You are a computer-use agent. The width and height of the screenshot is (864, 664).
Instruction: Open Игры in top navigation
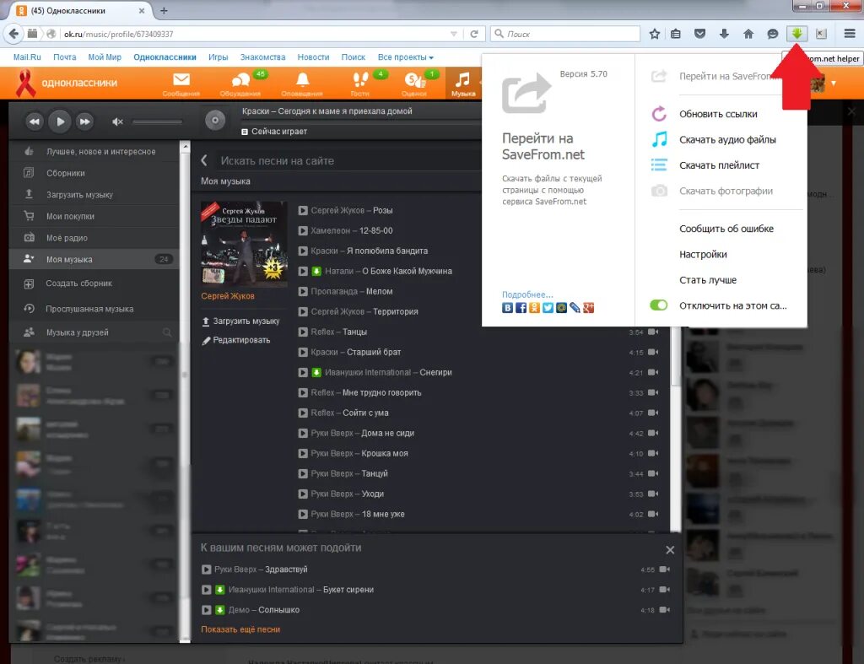point(219,57)
